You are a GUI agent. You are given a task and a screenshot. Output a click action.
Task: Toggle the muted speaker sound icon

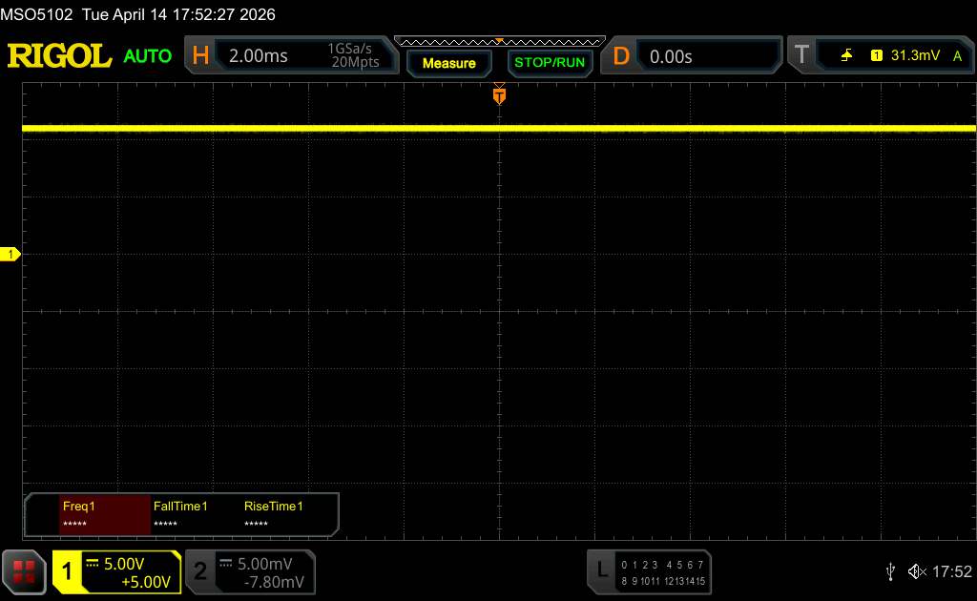pos(917,571)
